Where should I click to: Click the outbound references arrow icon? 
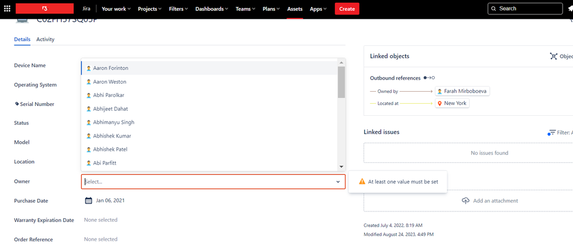[x=429, y=78]
